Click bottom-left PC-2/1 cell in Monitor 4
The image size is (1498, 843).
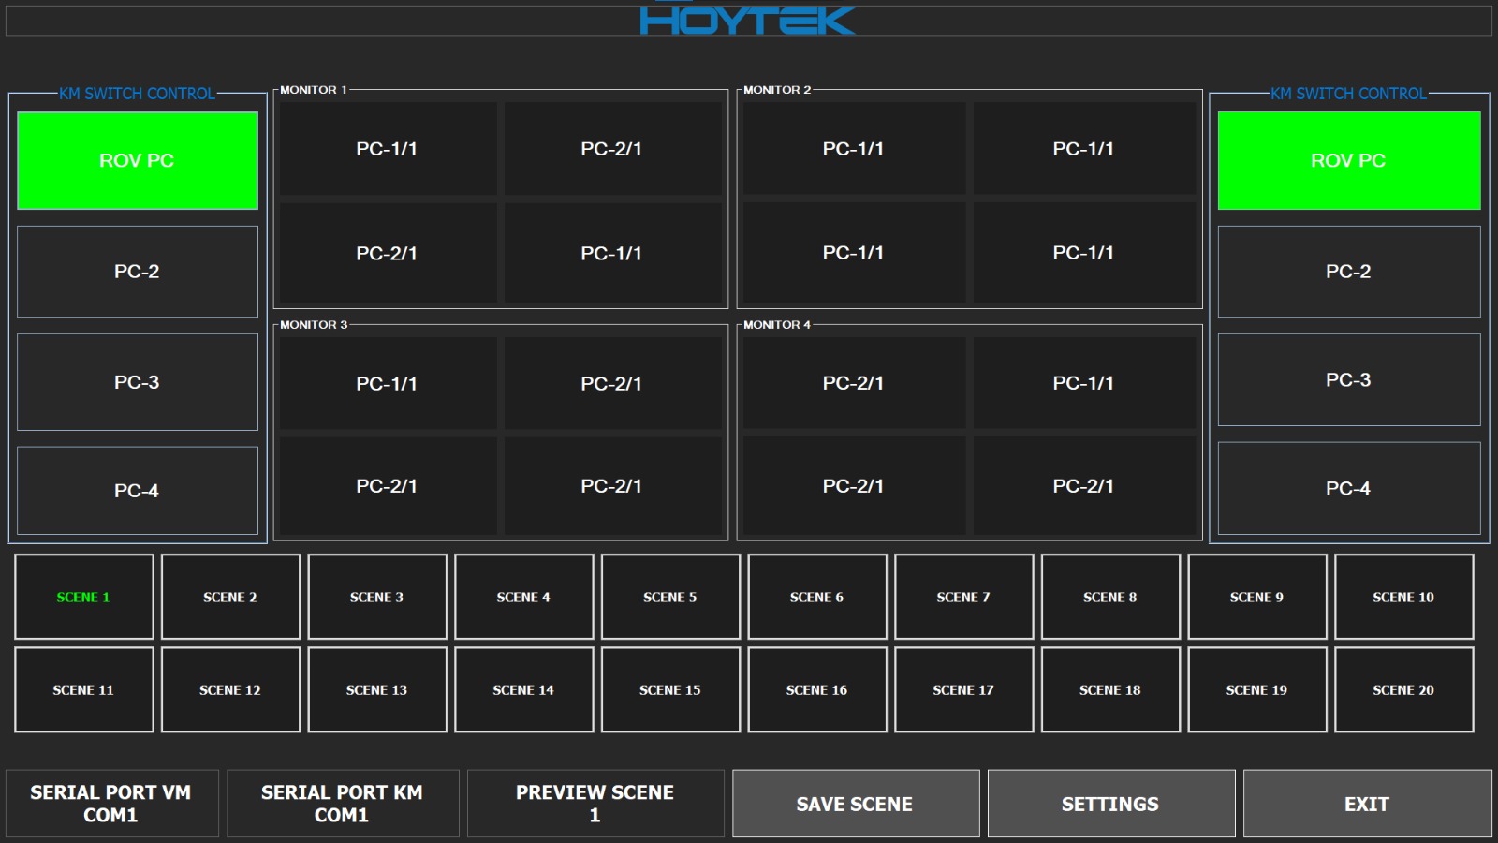(x=853, y=486)
